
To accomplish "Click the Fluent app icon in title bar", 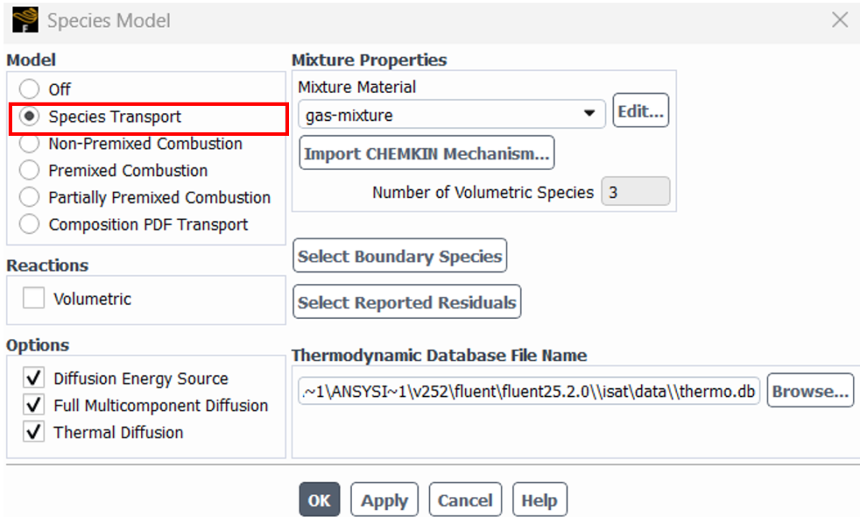I will pyautogui.click(x=25, y=20).
